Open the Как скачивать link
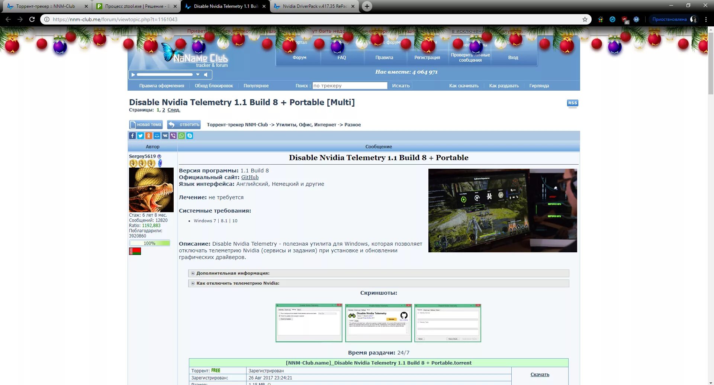 464,86
